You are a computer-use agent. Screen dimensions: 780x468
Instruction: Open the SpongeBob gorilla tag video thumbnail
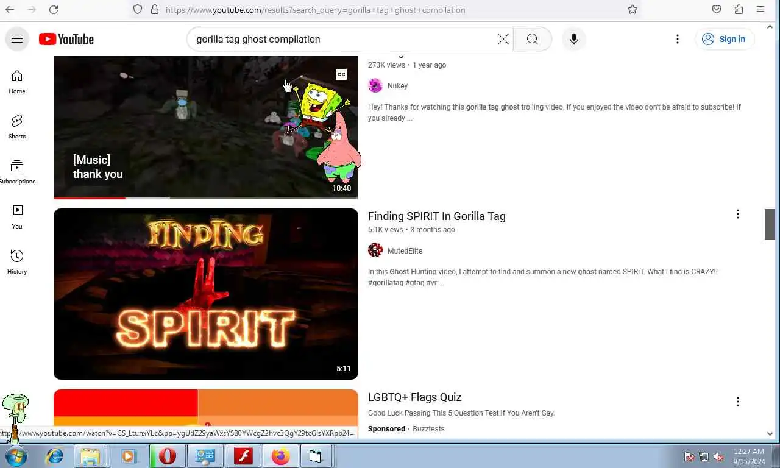tap(206, 127)
